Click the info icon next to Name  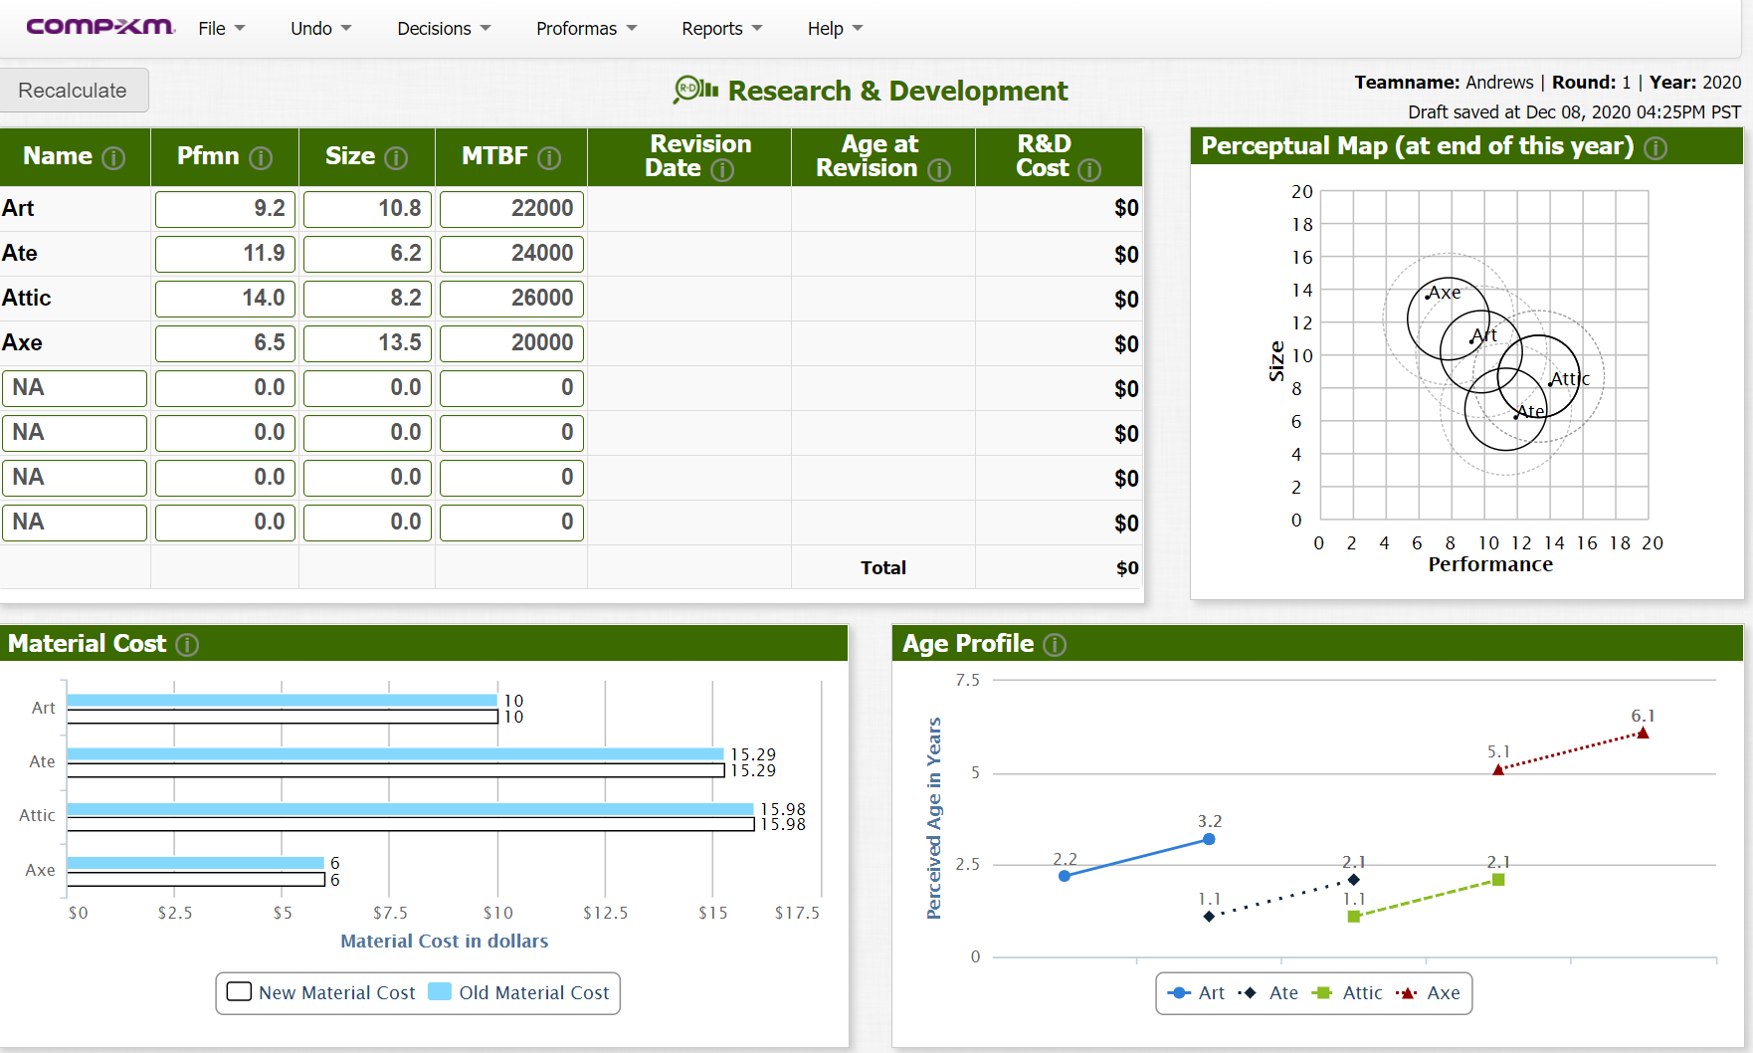(114, 158)
